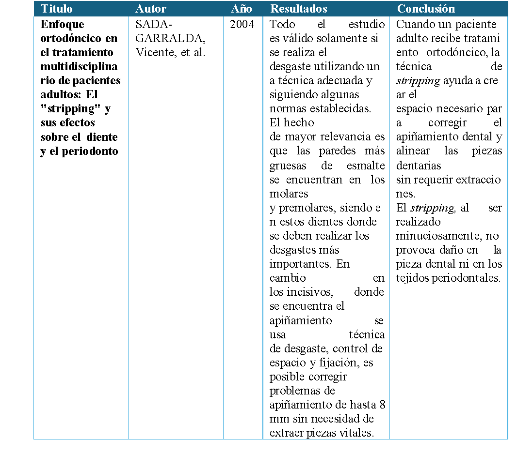This screenshot has height=454, width=517.
Task: Click the 'Titulo' column header
Action: tap(57, 9)
